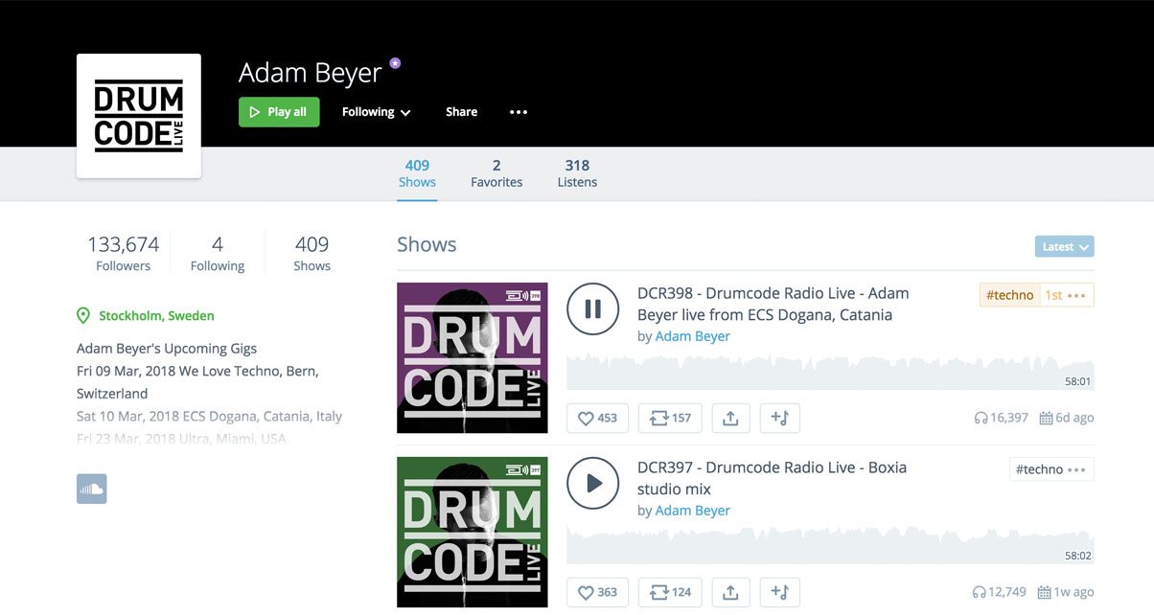1154x615 pixels.
Task: Switch to the Favorites tab
Action: tap(496, 173)
